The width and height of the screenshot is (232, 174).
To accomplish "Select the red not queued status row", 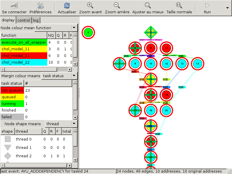I will (12, 90).
